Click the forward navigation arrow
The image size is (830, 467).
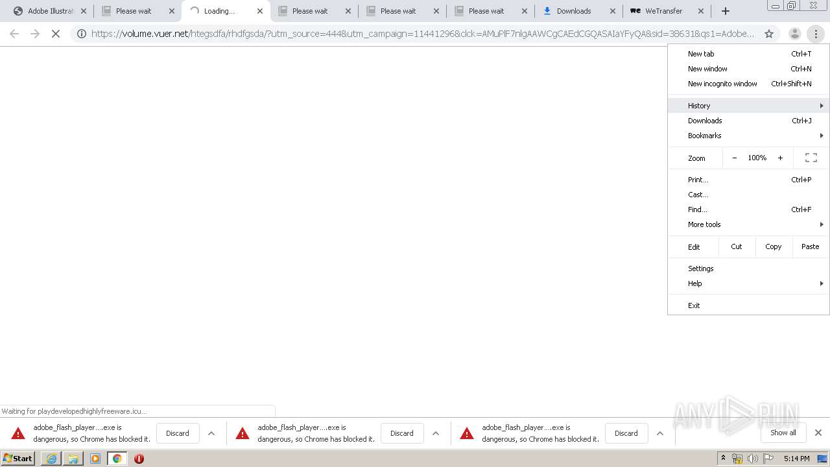tap(35, 34)
